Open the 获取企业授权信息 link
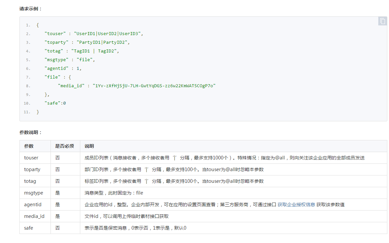Screen dimensions: 389x243 tap(296, 205)
